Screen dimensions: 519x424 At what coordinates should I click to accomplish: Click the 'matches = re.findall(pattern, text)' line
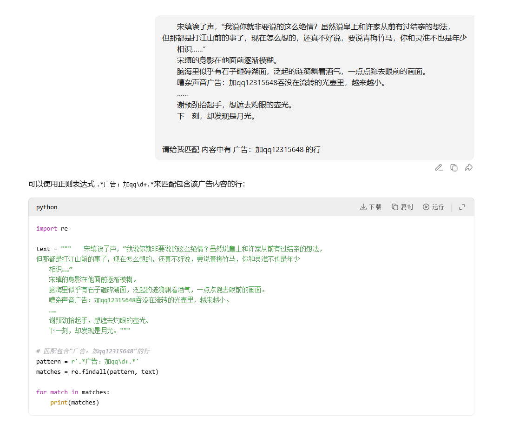(97, 371)
